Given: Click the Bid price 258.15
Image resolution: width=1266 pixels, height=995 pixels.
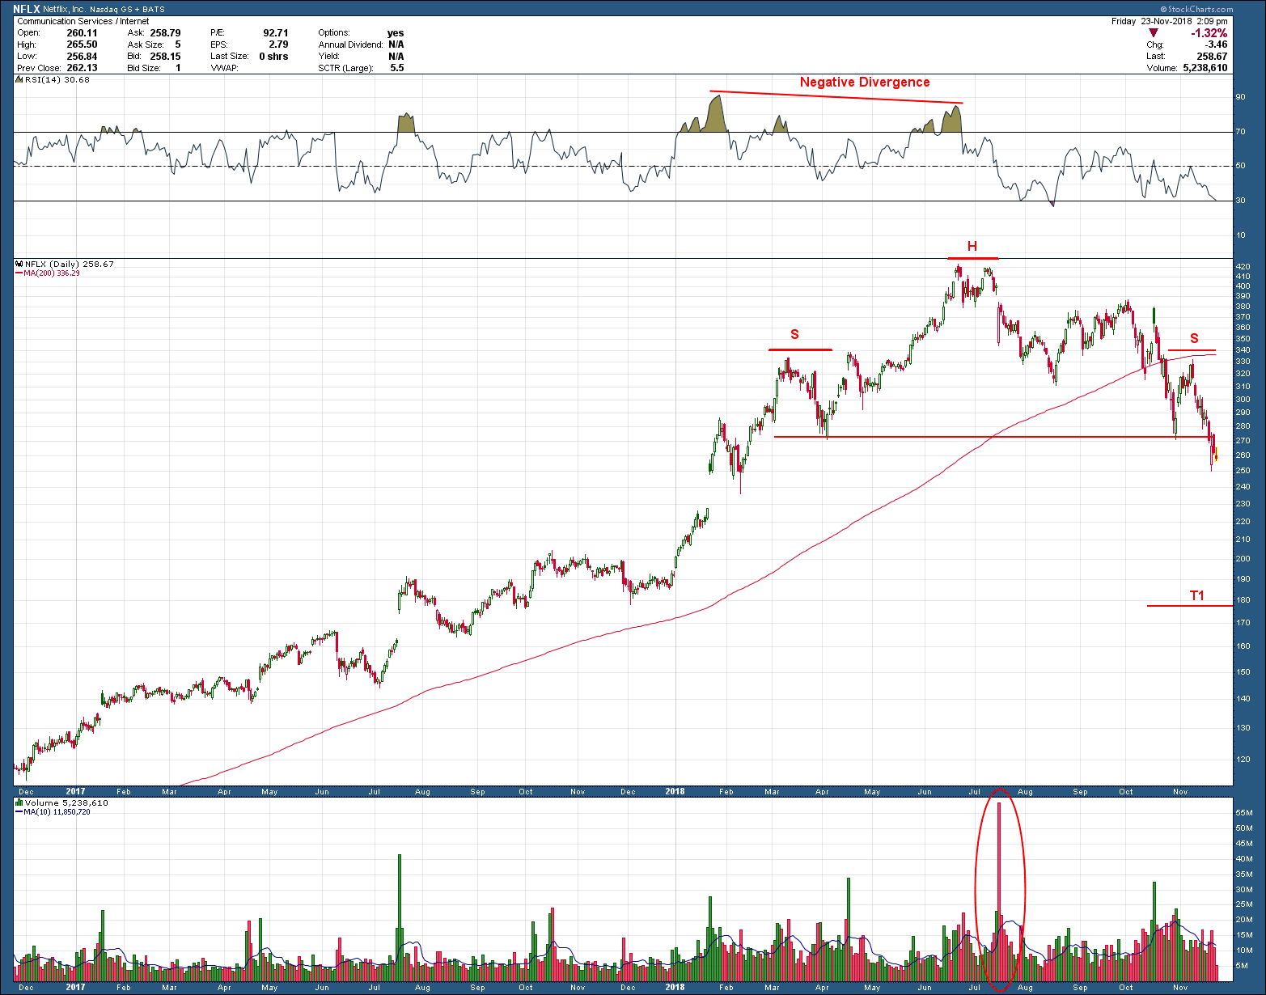Looking at the screenshot, I should tap(165, 57).
